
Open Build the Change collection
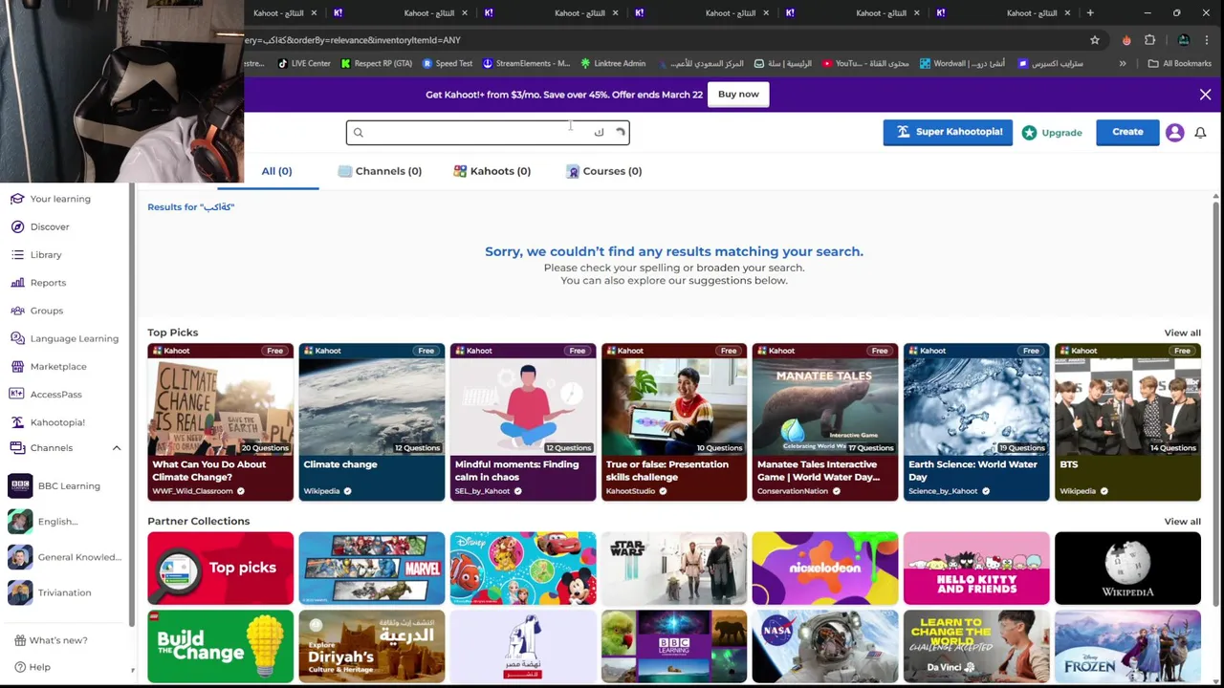point(220,647)
